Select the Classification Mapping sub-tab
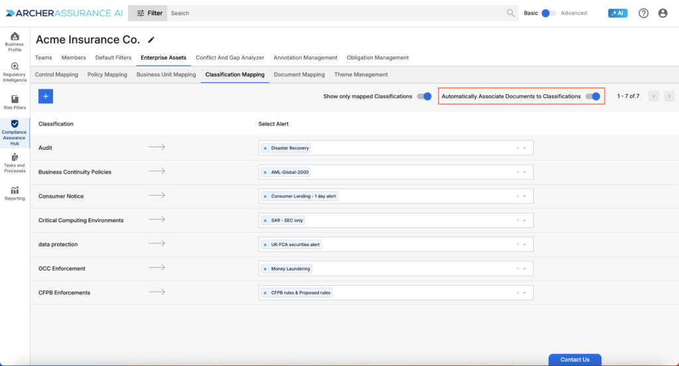679x366 pixels. click(x=235, y=74)
